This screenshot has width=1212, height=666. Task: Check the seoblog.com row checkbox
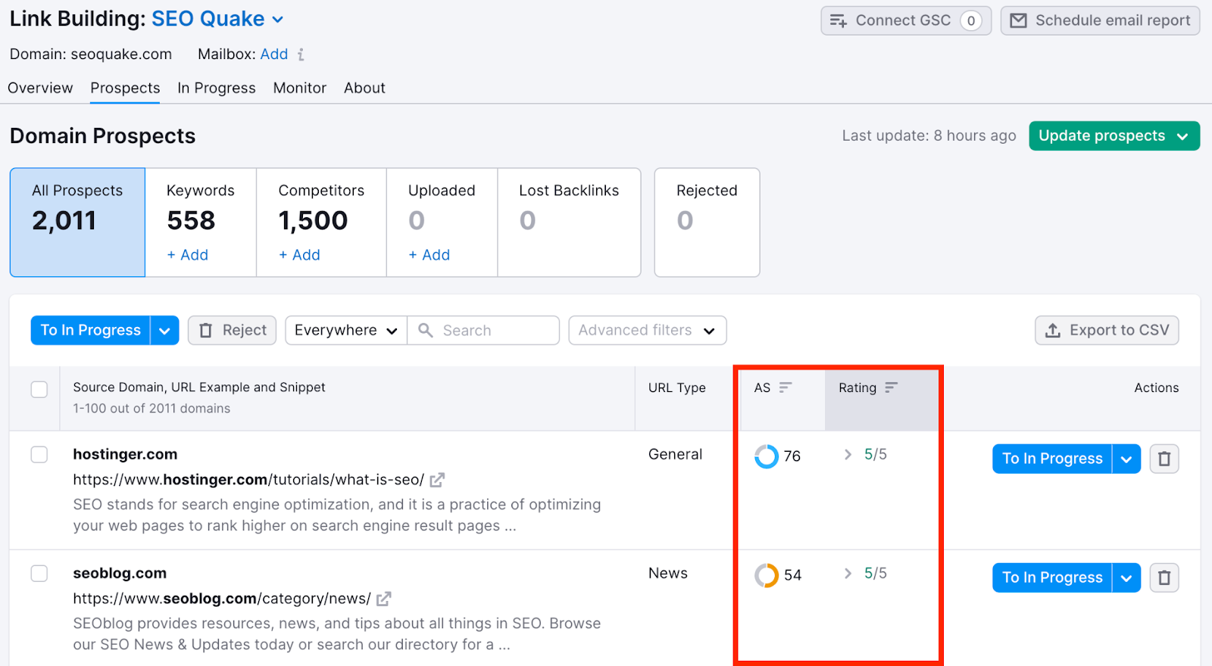[x=39, y=573]
